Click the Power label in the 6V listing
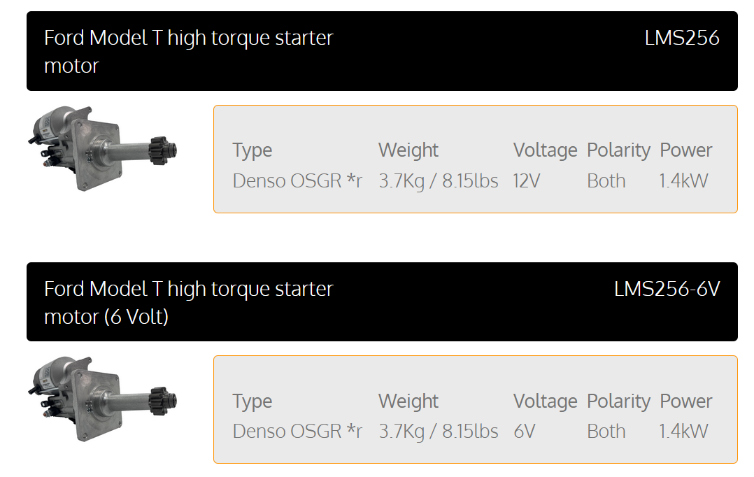Screen dimensions: 754x477 tap(686, 401)
